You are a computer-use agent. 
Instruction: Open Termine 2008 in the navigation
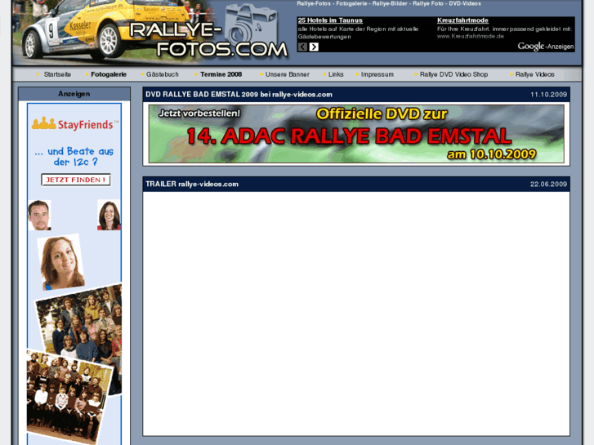click(x=221, y=74)
